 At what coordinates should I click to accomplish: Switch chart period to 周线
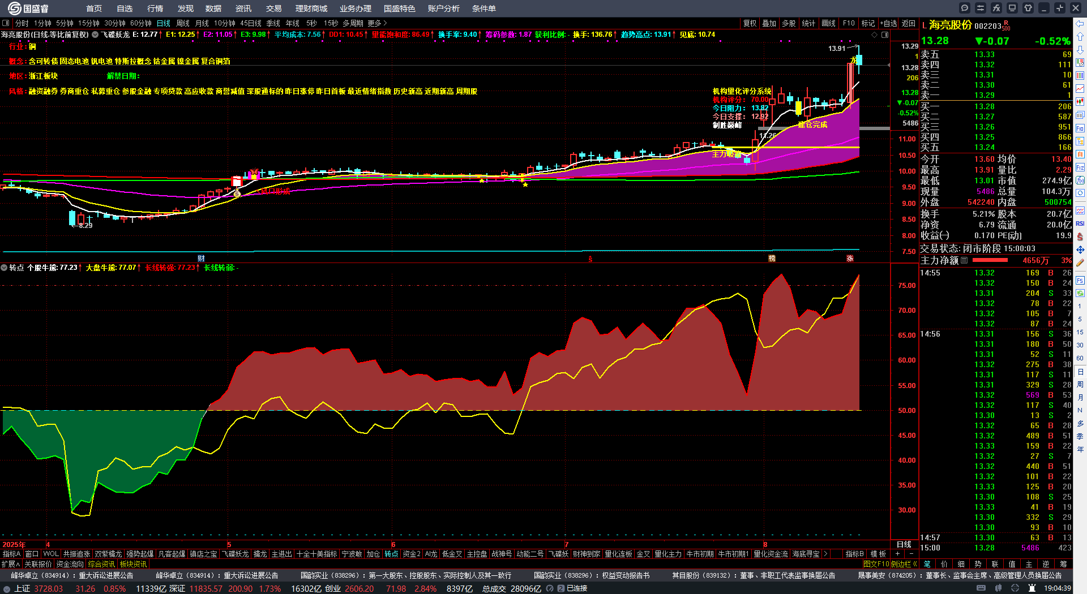point(183,23)
